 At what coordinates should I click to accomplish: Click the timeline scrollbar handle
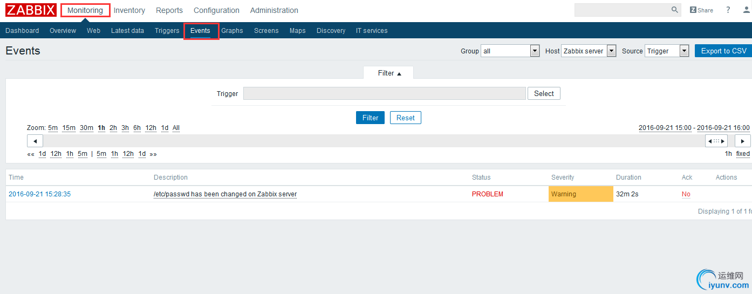(716, 141)
